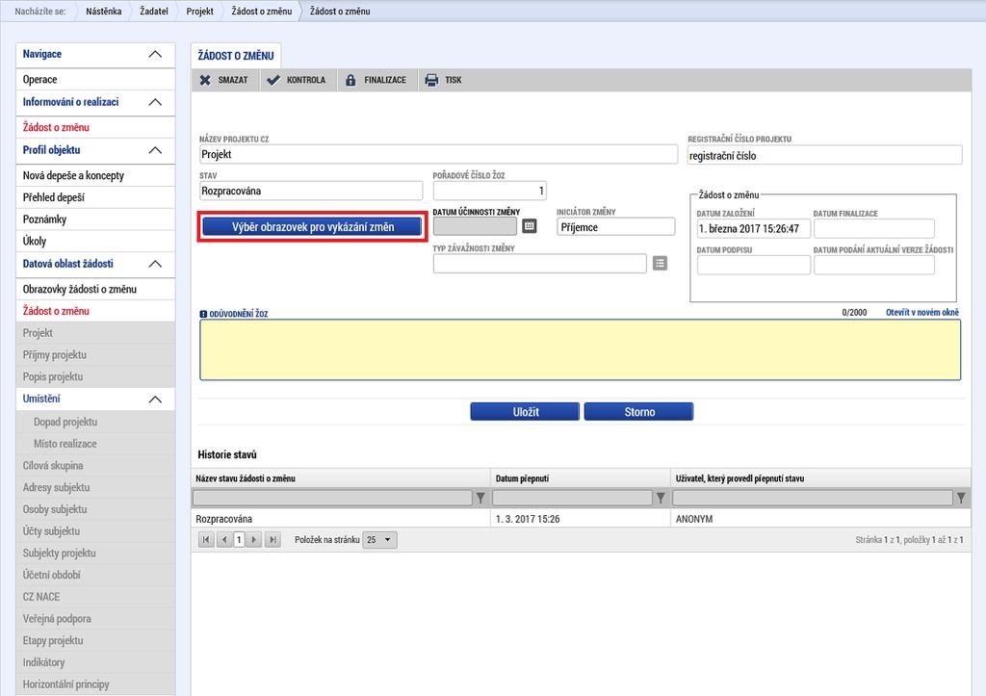Go to Žadatel in breadcrumb
The width and height of the screenshot is (986, 696).
click(154, 12)
